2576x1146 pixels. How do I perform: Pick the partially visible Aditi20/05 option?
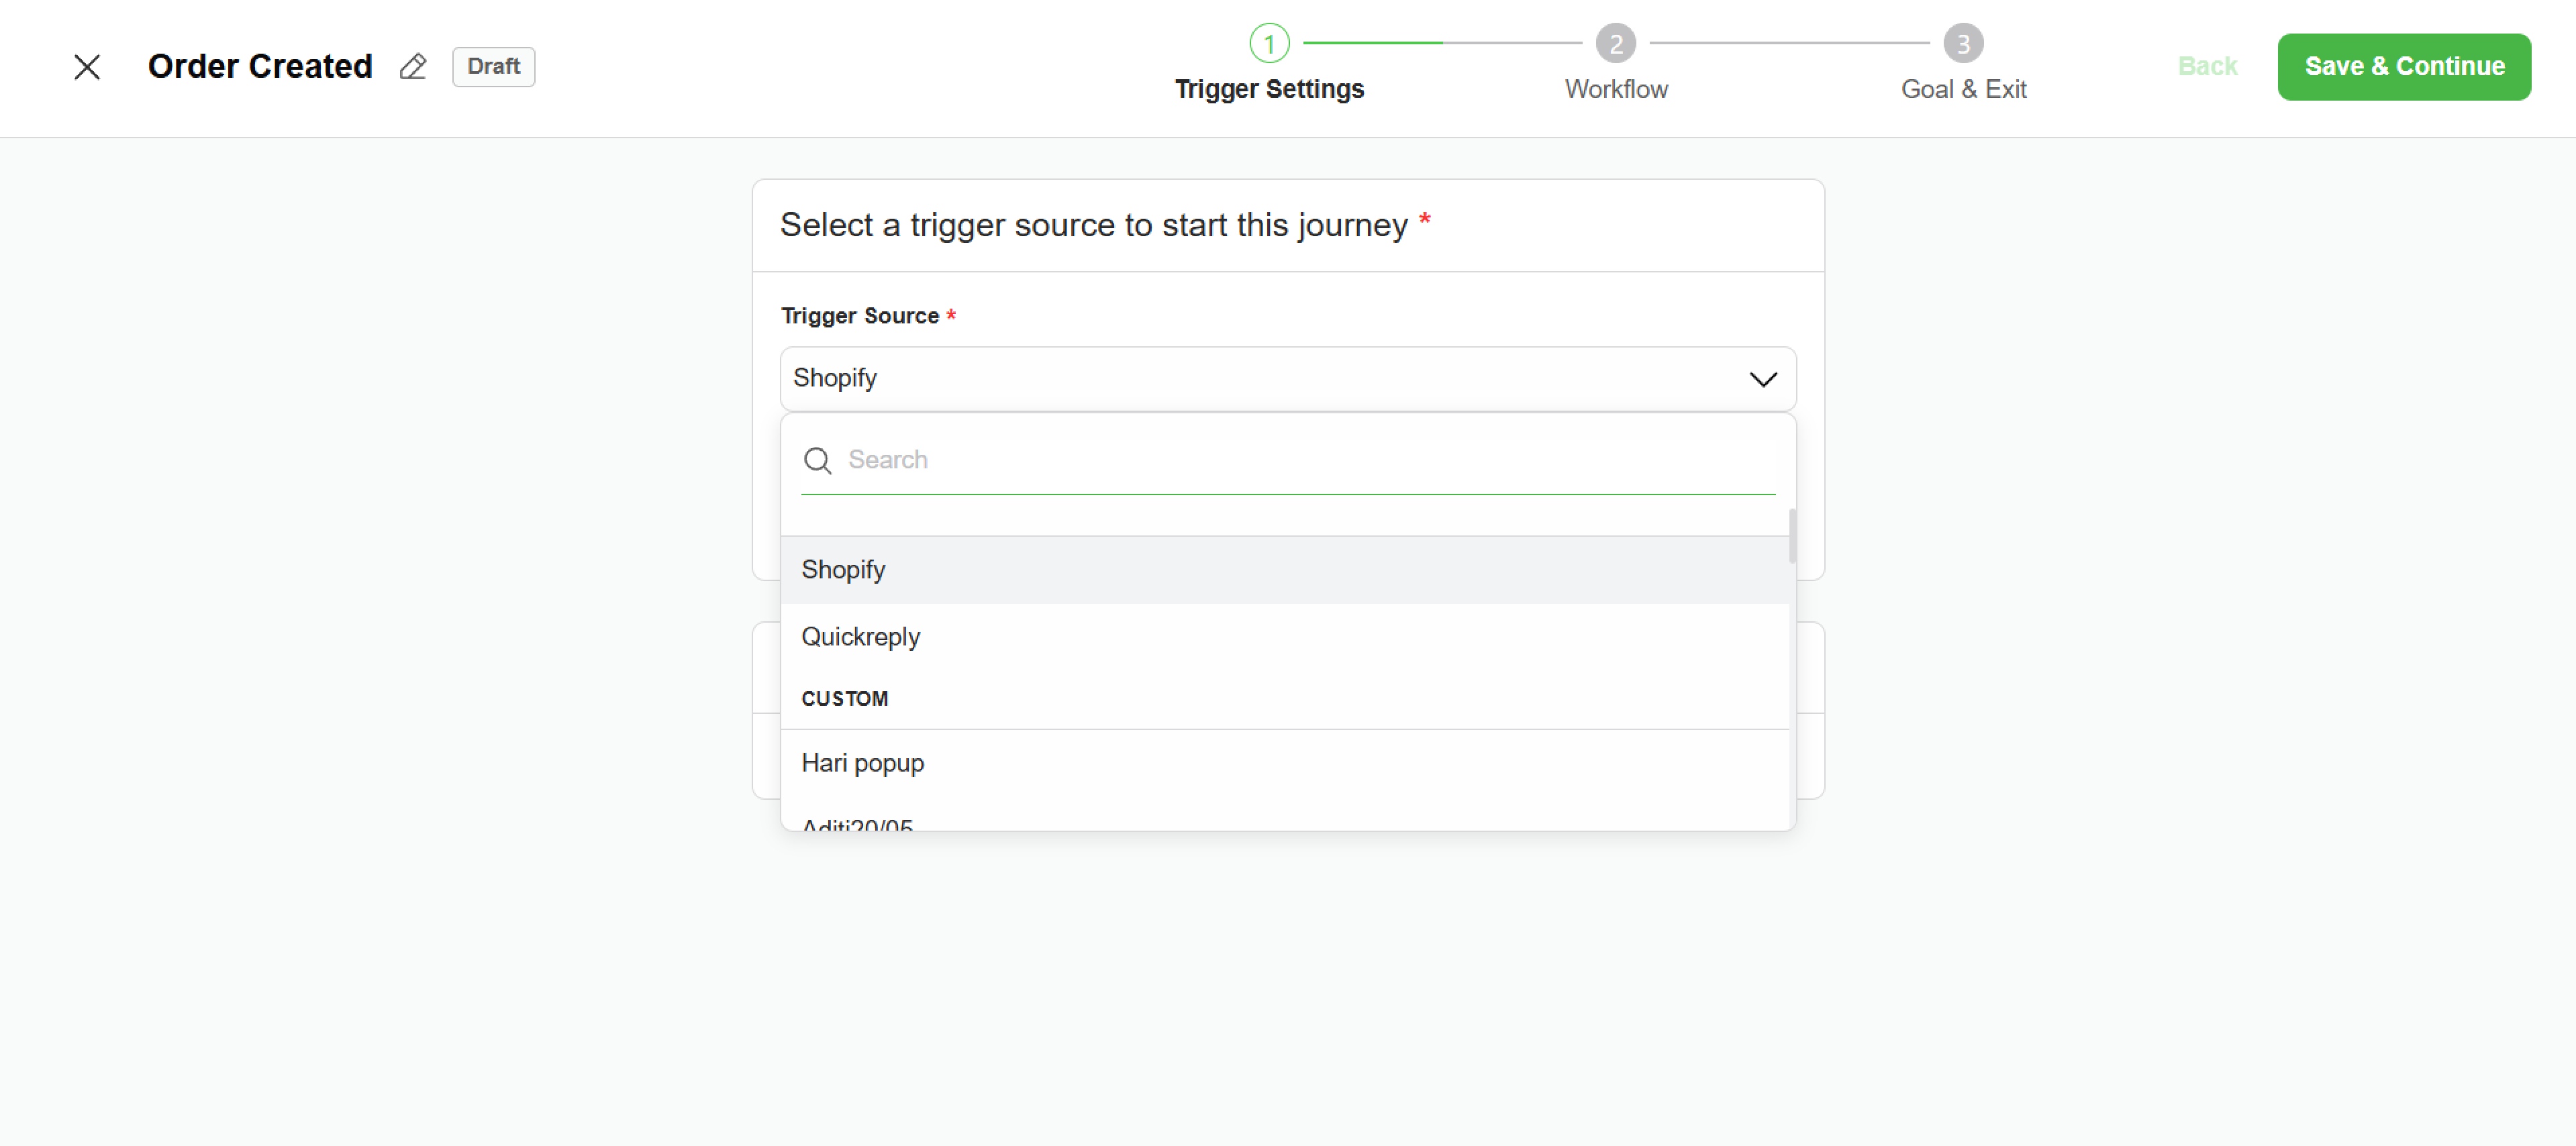click(x=858, y=824)
